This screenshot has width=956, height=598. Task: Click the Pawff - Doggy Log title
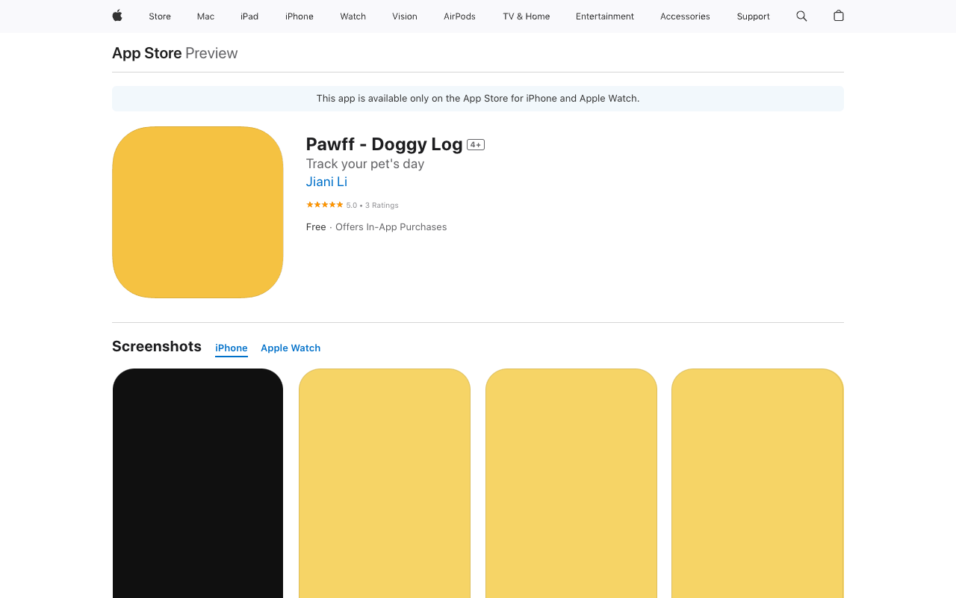coord(385,144)
